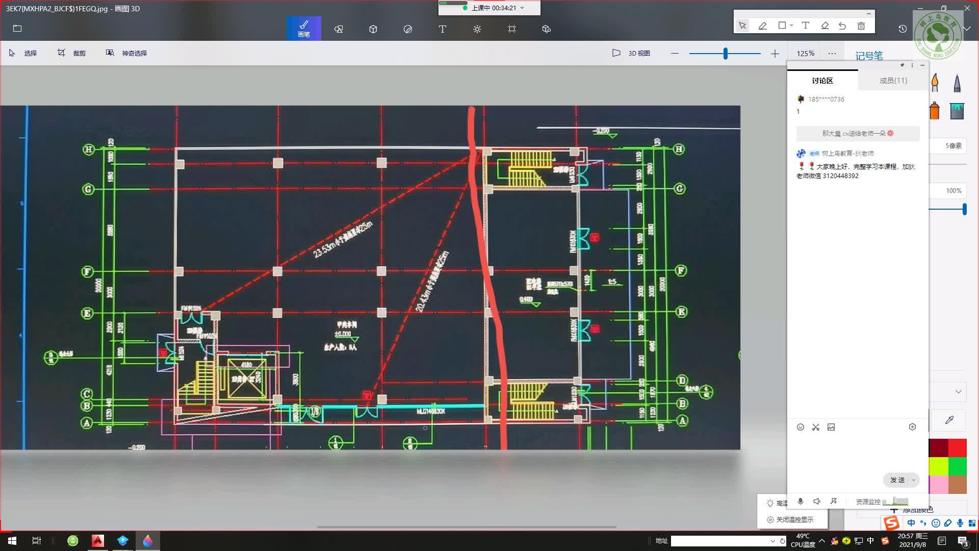Select the eraser in annotation toolbar
The width and height of the screenshot is (979, 551).
pos(825,26)
